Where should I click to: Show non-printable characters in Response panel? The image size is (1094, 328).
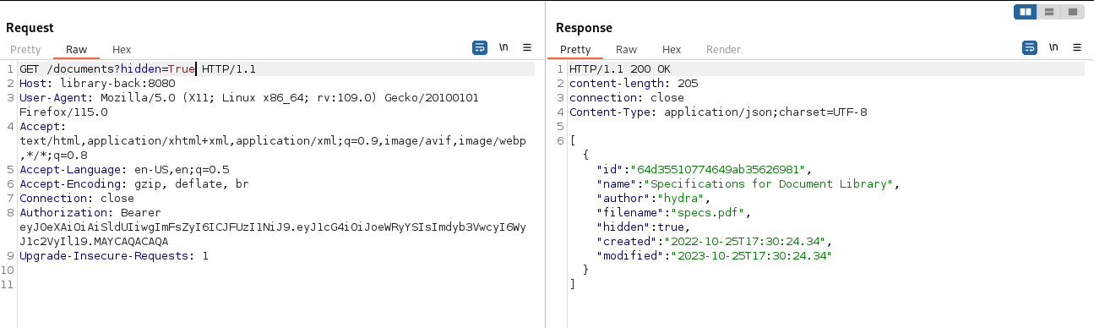tap(1053, 48)
